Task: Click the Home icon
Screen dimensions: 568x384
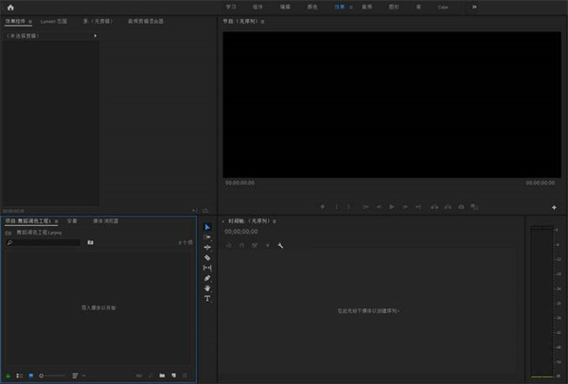Action: 10,8
